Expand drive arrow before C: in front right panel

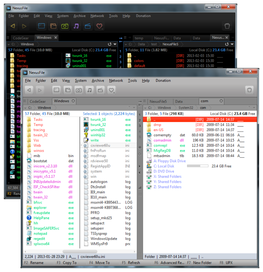point(145,108)
